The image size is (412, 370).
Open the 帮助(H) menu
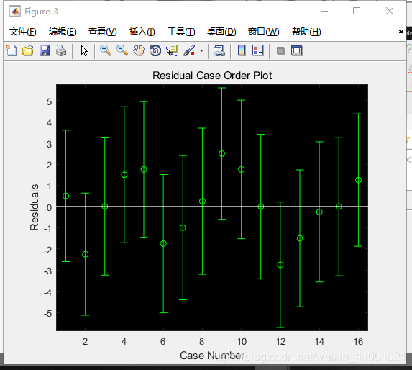coord(306,32)
